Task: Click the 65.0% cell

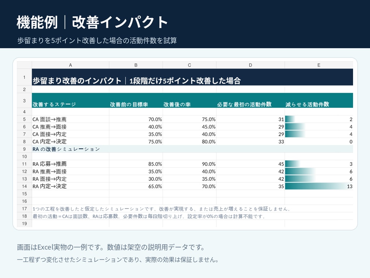Action: (136, 186)
